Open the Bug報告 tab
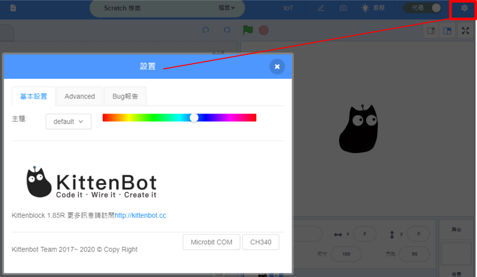Viewport: 477px width, 277px height. [x=125, y=96]
